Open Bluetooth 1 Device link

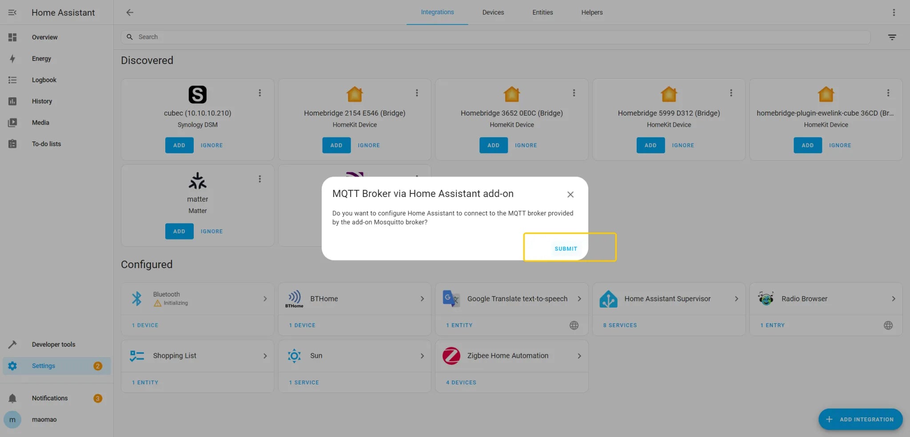(x=145, y=325)
